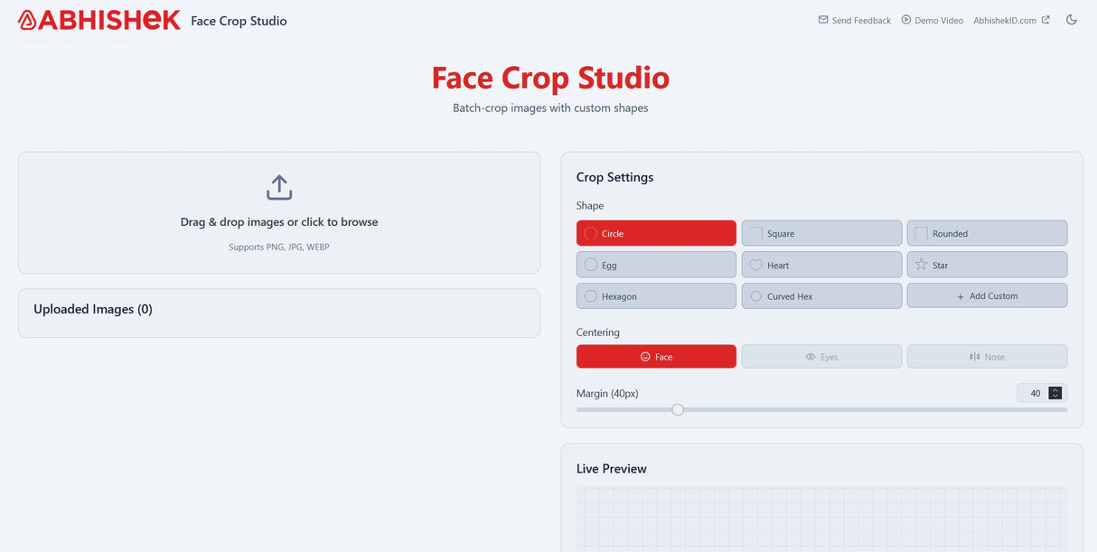Click Add Custom shape
This screenshot has width=1097, height=552.
coord(987,295)
